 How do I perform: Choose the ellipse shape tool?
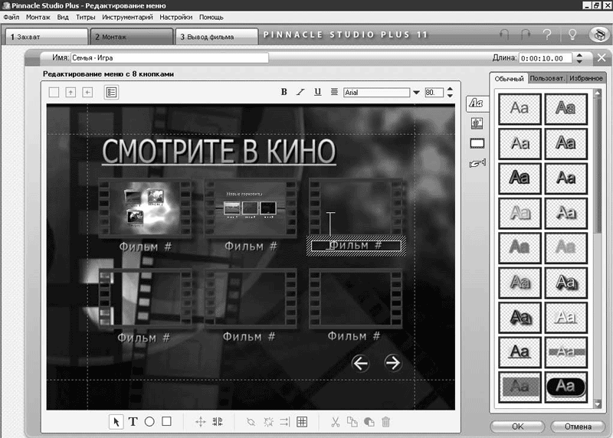click(149, 421)
